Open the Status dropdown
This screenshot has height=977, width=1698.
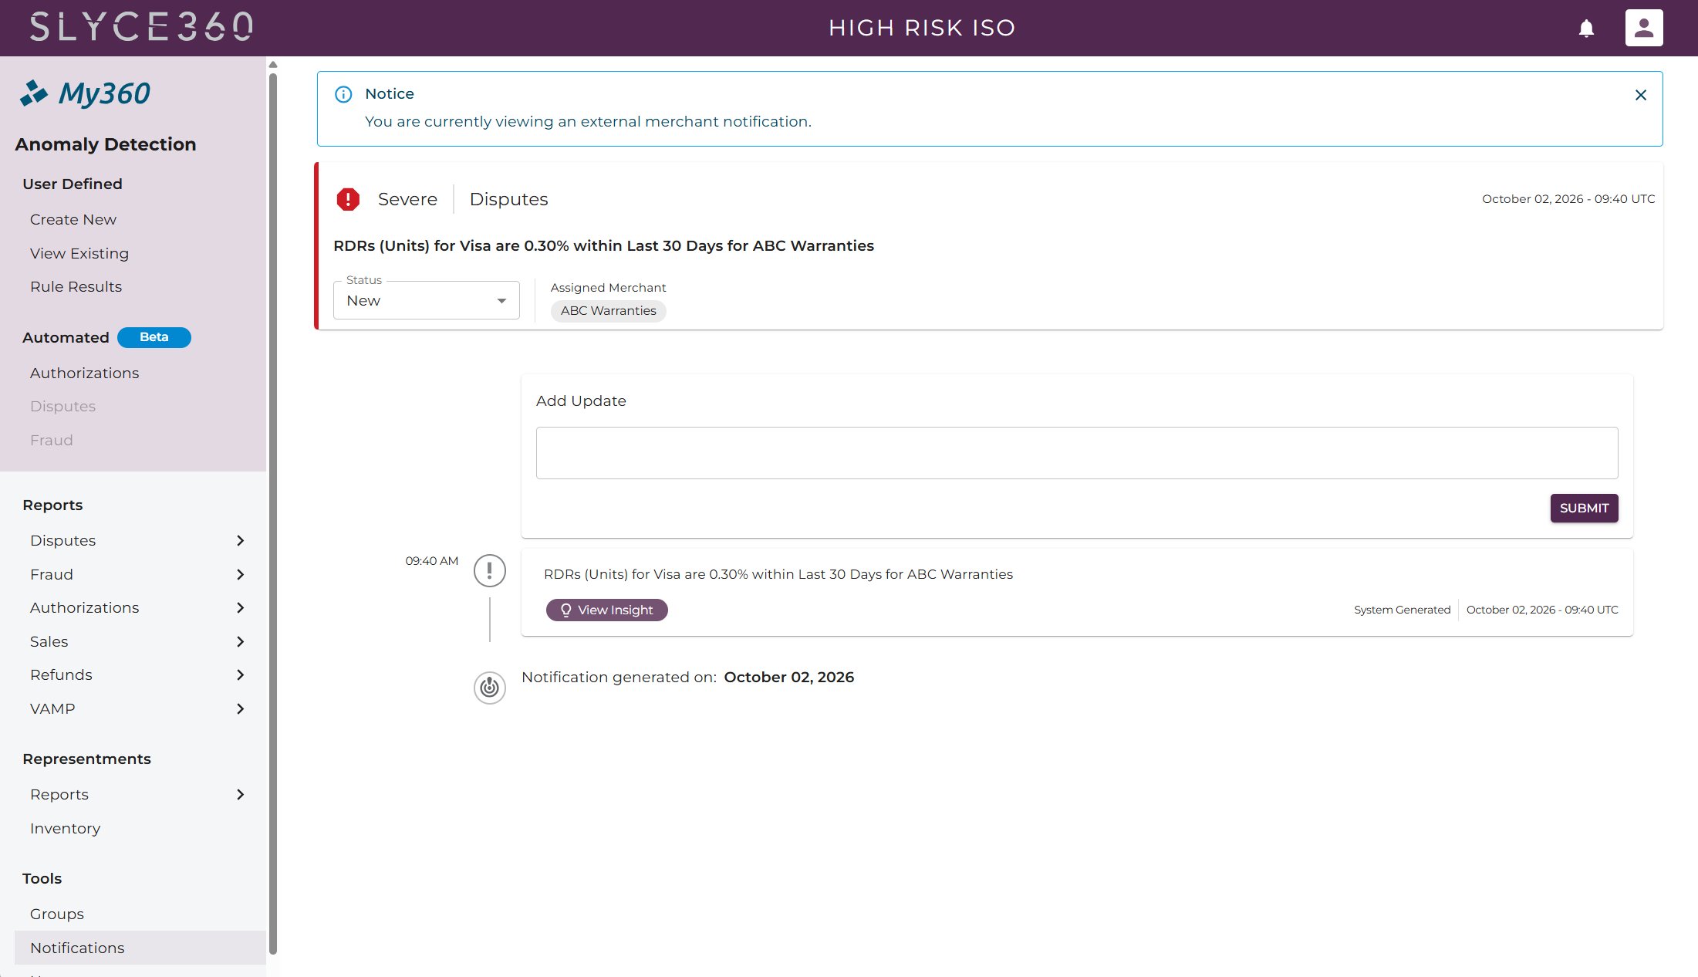pos(427,300)
